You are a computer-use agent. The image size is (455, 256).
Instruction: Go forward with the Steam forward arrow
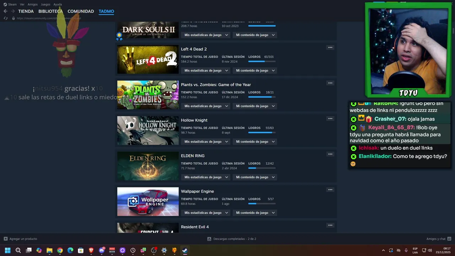(x=13, y=11)
